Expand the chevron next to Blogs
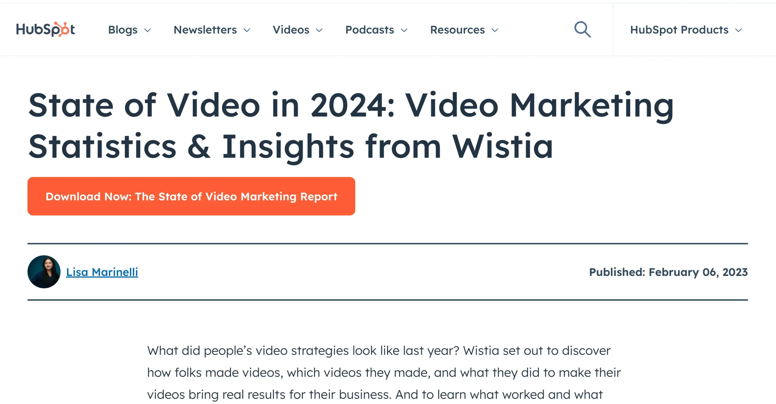The image size is (776, 404). (x=148, y=30)
